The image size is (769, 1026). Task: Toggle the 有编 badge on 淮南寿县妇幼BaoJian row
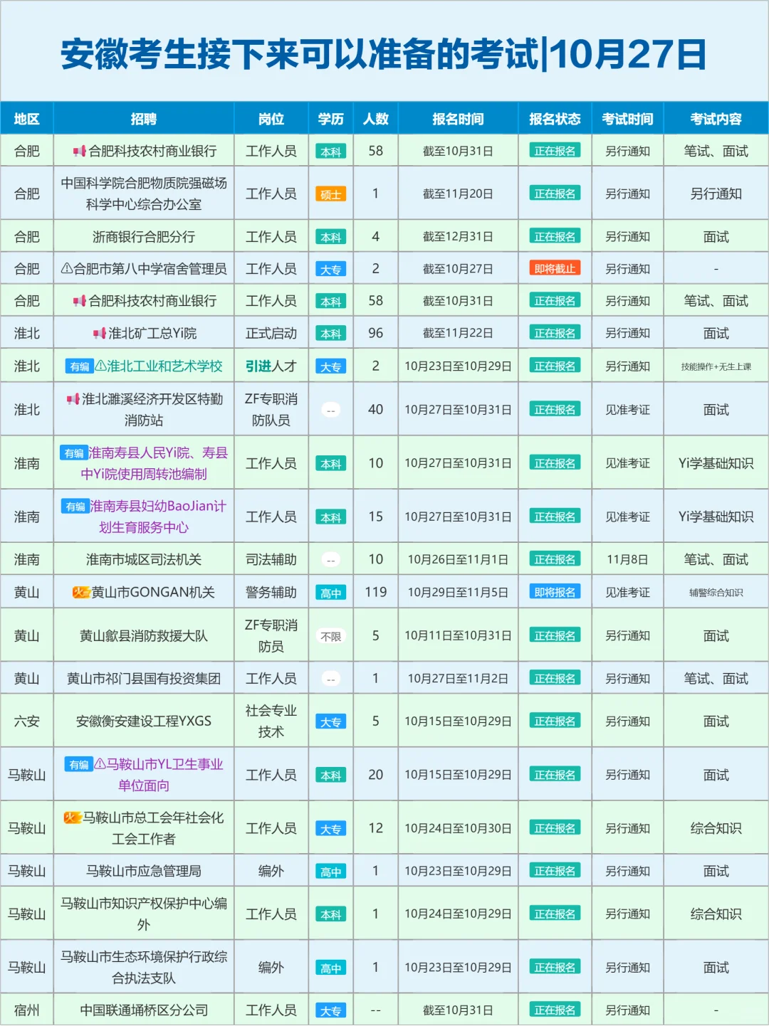(x=75, y=505)
